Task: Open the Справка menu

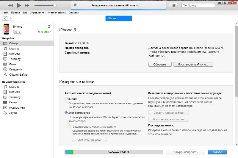Action: [x=73, y=12]
